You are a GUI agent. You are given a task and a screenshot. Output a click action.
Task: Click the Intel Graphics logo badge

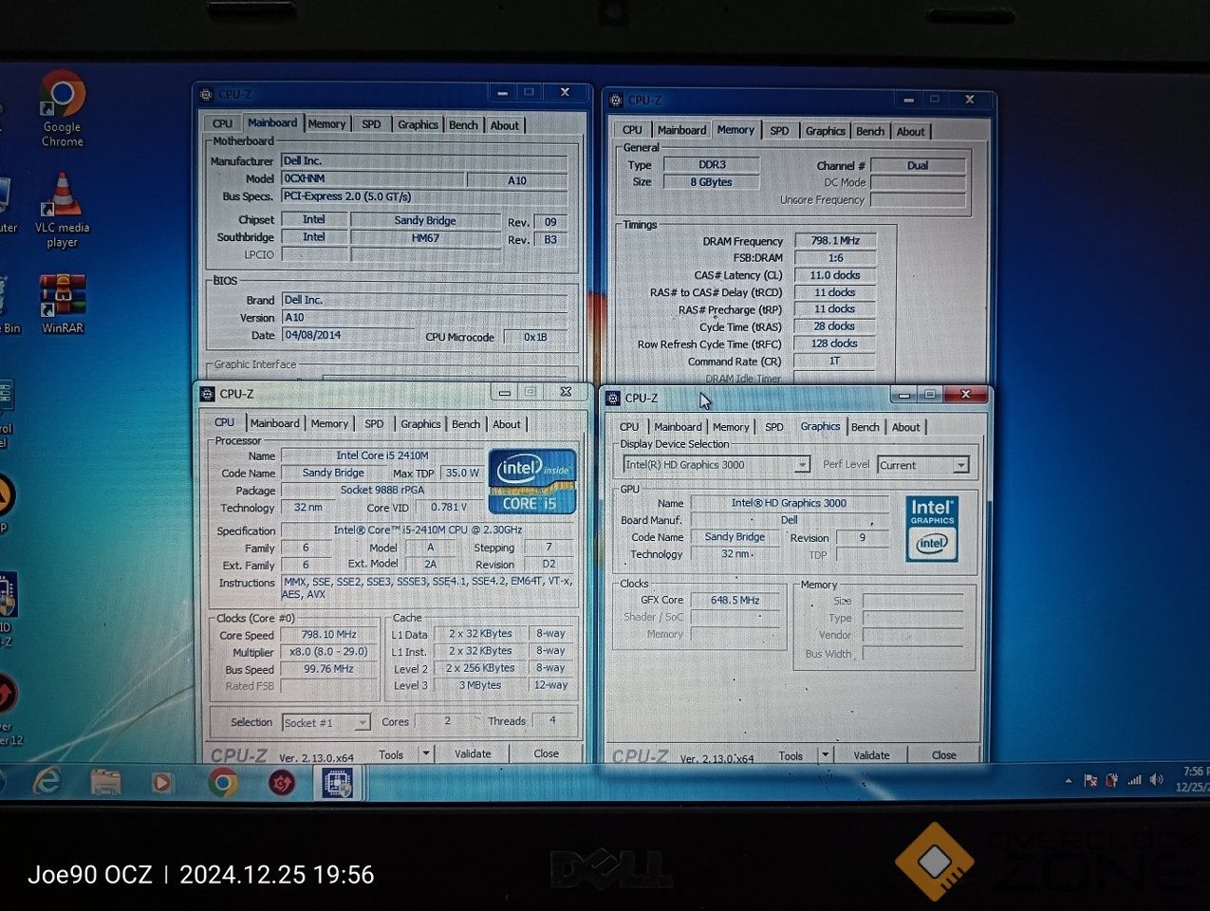tap(932, 529)
